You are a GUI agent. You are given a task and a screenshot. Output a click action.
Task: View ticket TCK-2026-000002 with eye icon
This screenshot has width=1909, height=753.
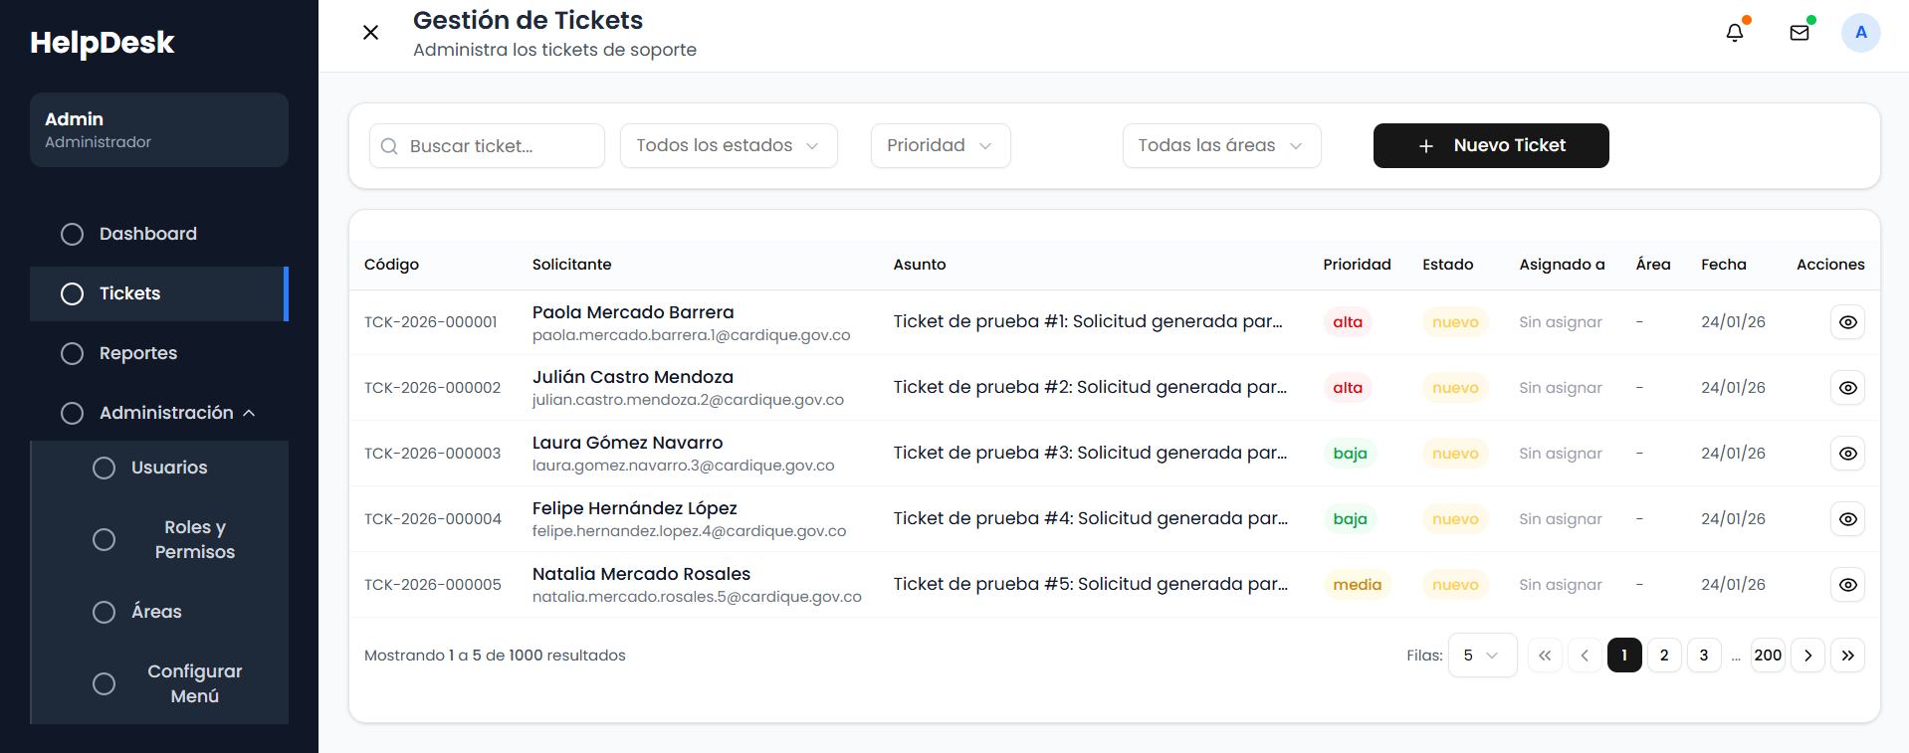pos(1847,388)
